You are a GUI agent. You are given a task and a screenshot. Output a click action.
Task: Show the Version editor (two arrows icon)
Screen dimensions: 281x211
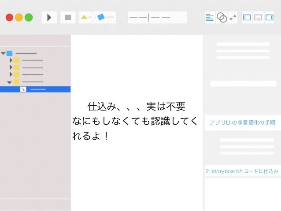[233, 18]
